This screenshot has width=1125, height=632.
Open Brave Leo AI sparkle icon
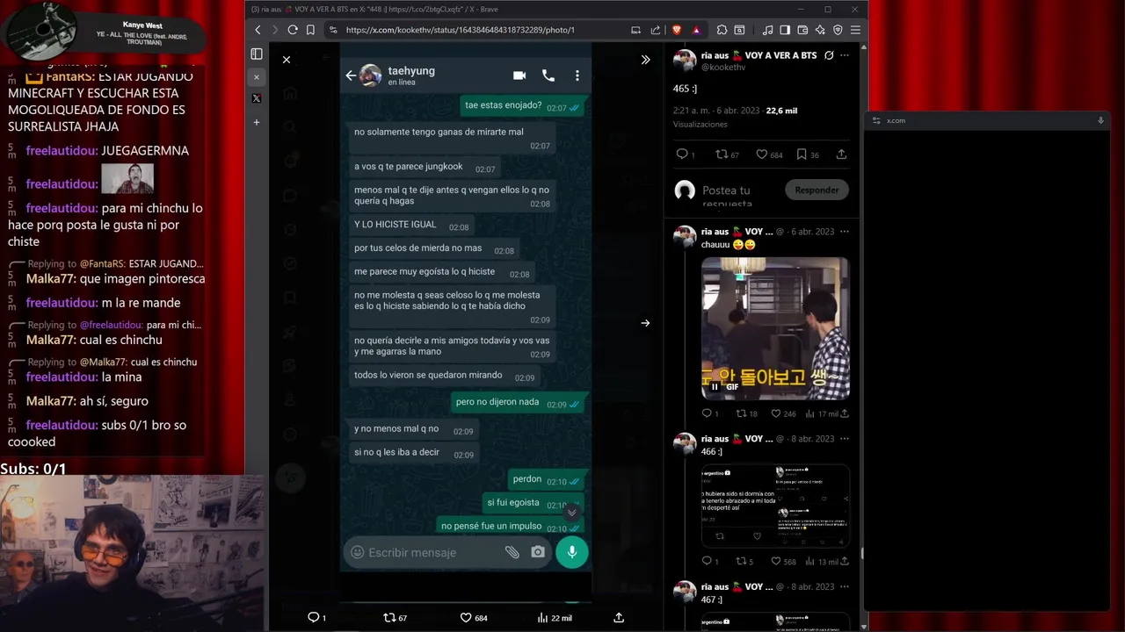pos(820,30)
